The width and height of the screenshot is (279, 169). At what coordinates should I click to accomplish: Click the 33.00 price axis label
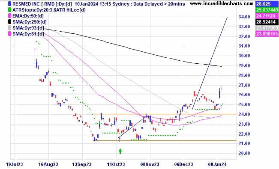[x=244, y=27]
